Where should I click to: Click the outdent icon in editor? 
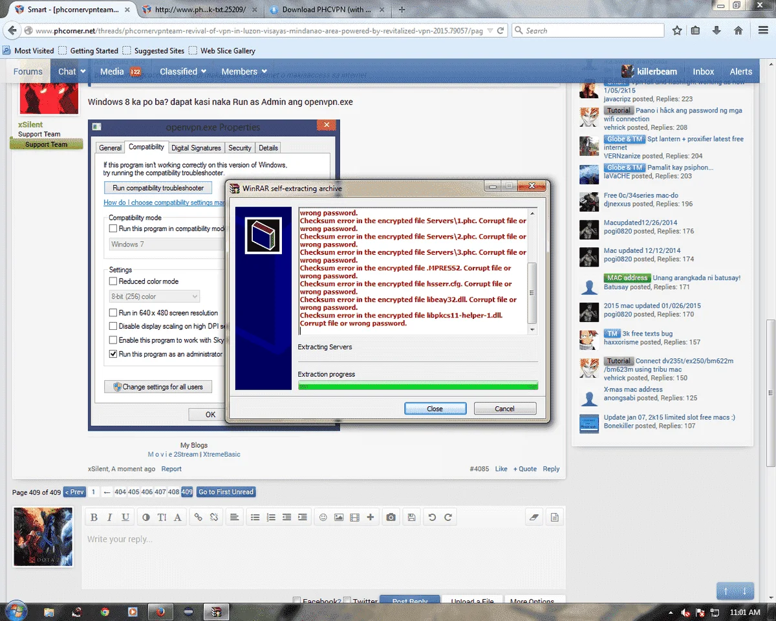pyautogui.click(x=286, y=517)
